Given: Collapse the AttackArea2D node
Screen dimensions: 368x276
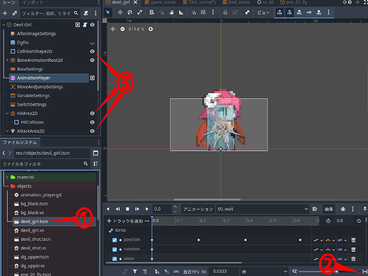Looking at the screenshot, I should tap(7, 131).
